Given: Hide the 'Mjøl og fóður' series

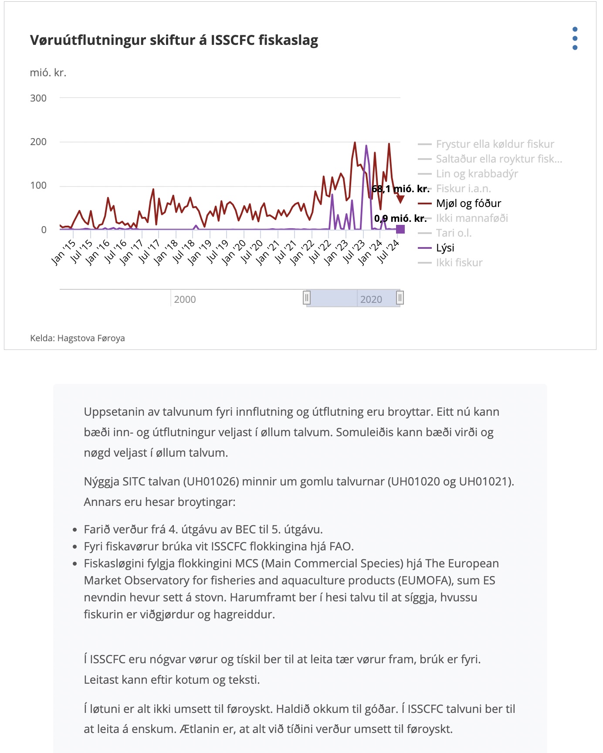Looking at the screenshot, I should tap(468, 204).
